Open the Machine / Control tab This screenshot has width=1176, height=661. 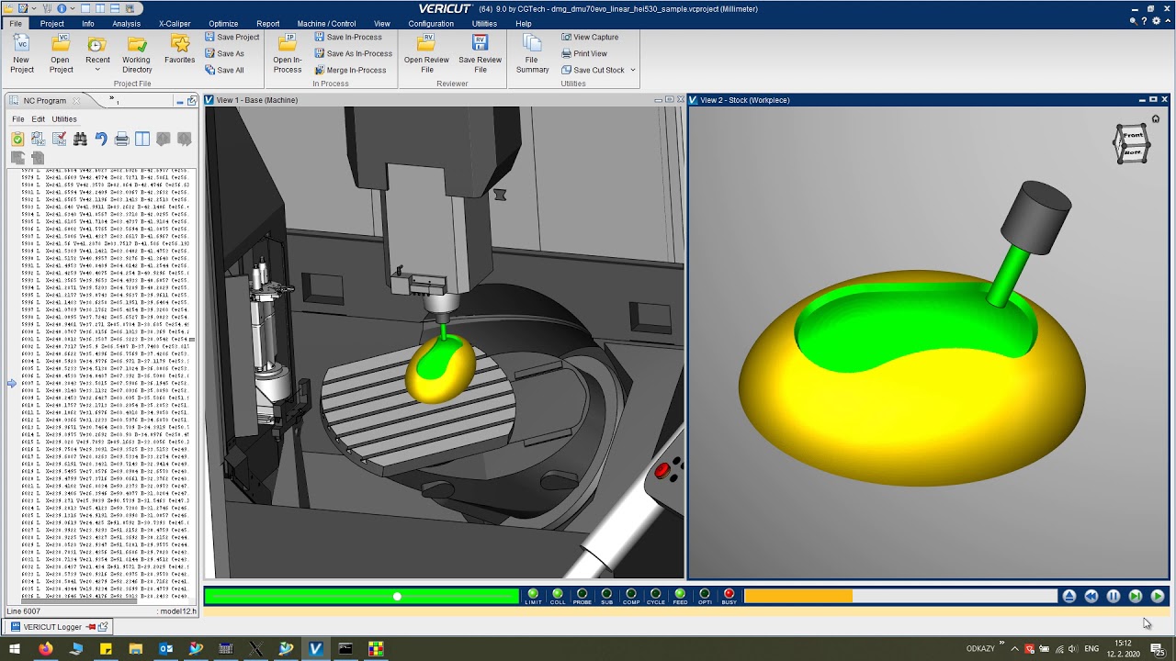pyautogui.click(x=326, y=24)
